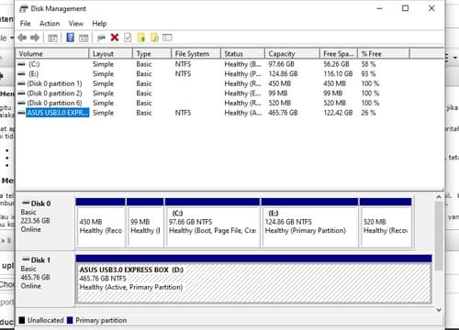459x330 pixels.
Task: Sort by the Free Space column header
Action: coord(339,54)
